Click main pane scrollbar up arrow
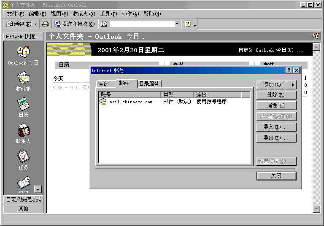The width and height of the screenshot is (324, 226). [x=316, y=47]
